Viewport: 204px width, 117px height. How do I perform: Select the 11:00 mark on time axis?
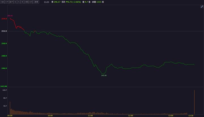(90, 116)
